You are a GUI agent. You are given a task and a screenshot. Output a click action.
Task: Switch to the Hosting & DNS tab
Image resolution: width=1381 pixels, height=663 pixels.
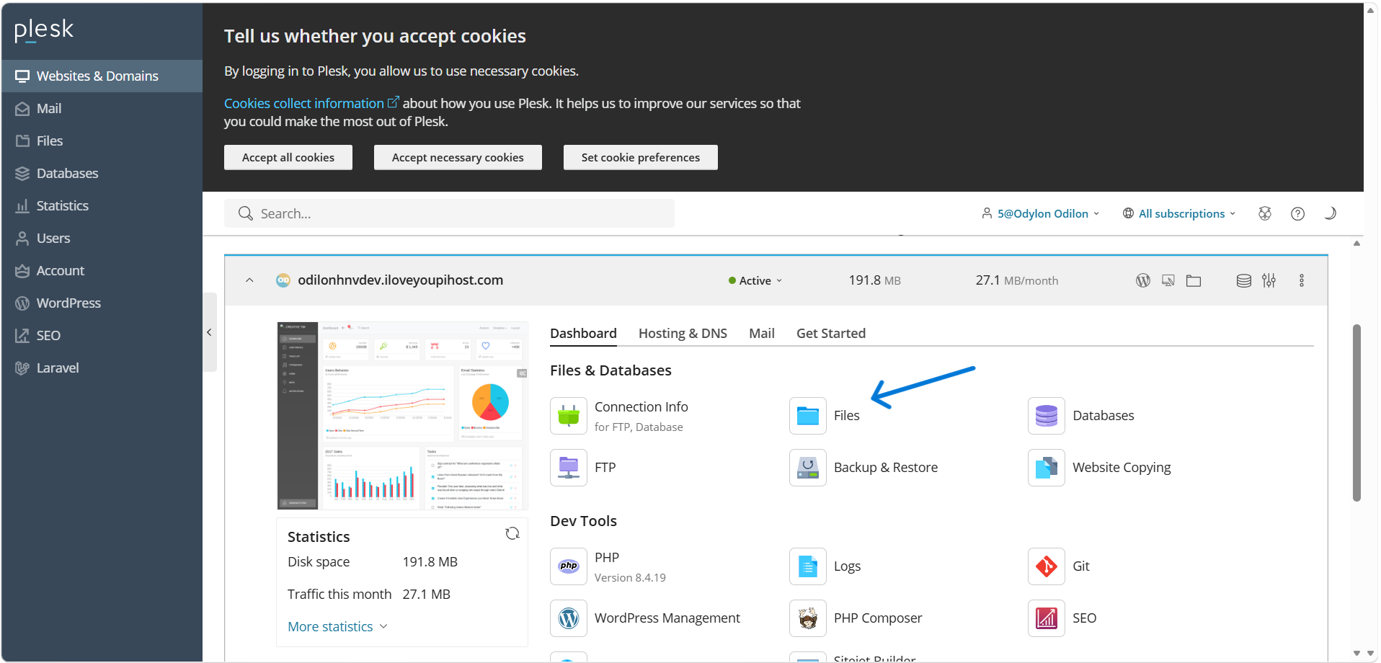pyautogui.click(x=682, y=334)
